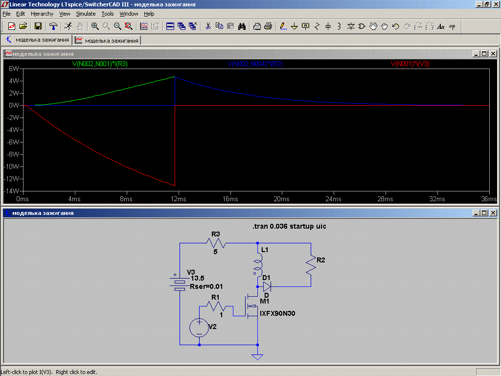Viewport: 501px width, 376px height.
Task: Click the green V(N002,N001)*I(R3) trace label
Action: coord(100,64)
